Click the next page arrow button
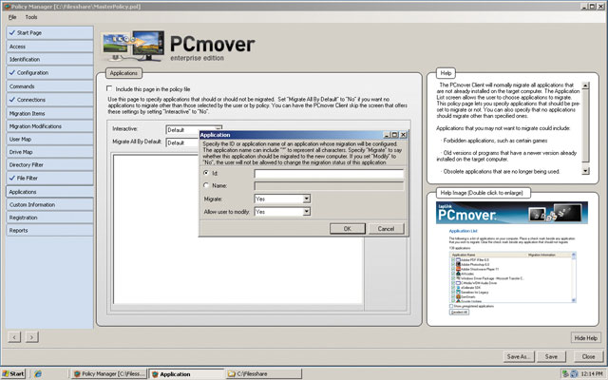Image resolution: width=608 pixels, height=380 pixels. (x=31, y=337)
